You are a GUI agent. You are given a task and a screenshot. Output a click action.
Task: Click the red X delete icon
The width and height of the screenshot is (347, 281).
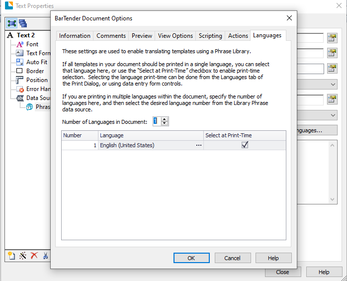(34, 256)
